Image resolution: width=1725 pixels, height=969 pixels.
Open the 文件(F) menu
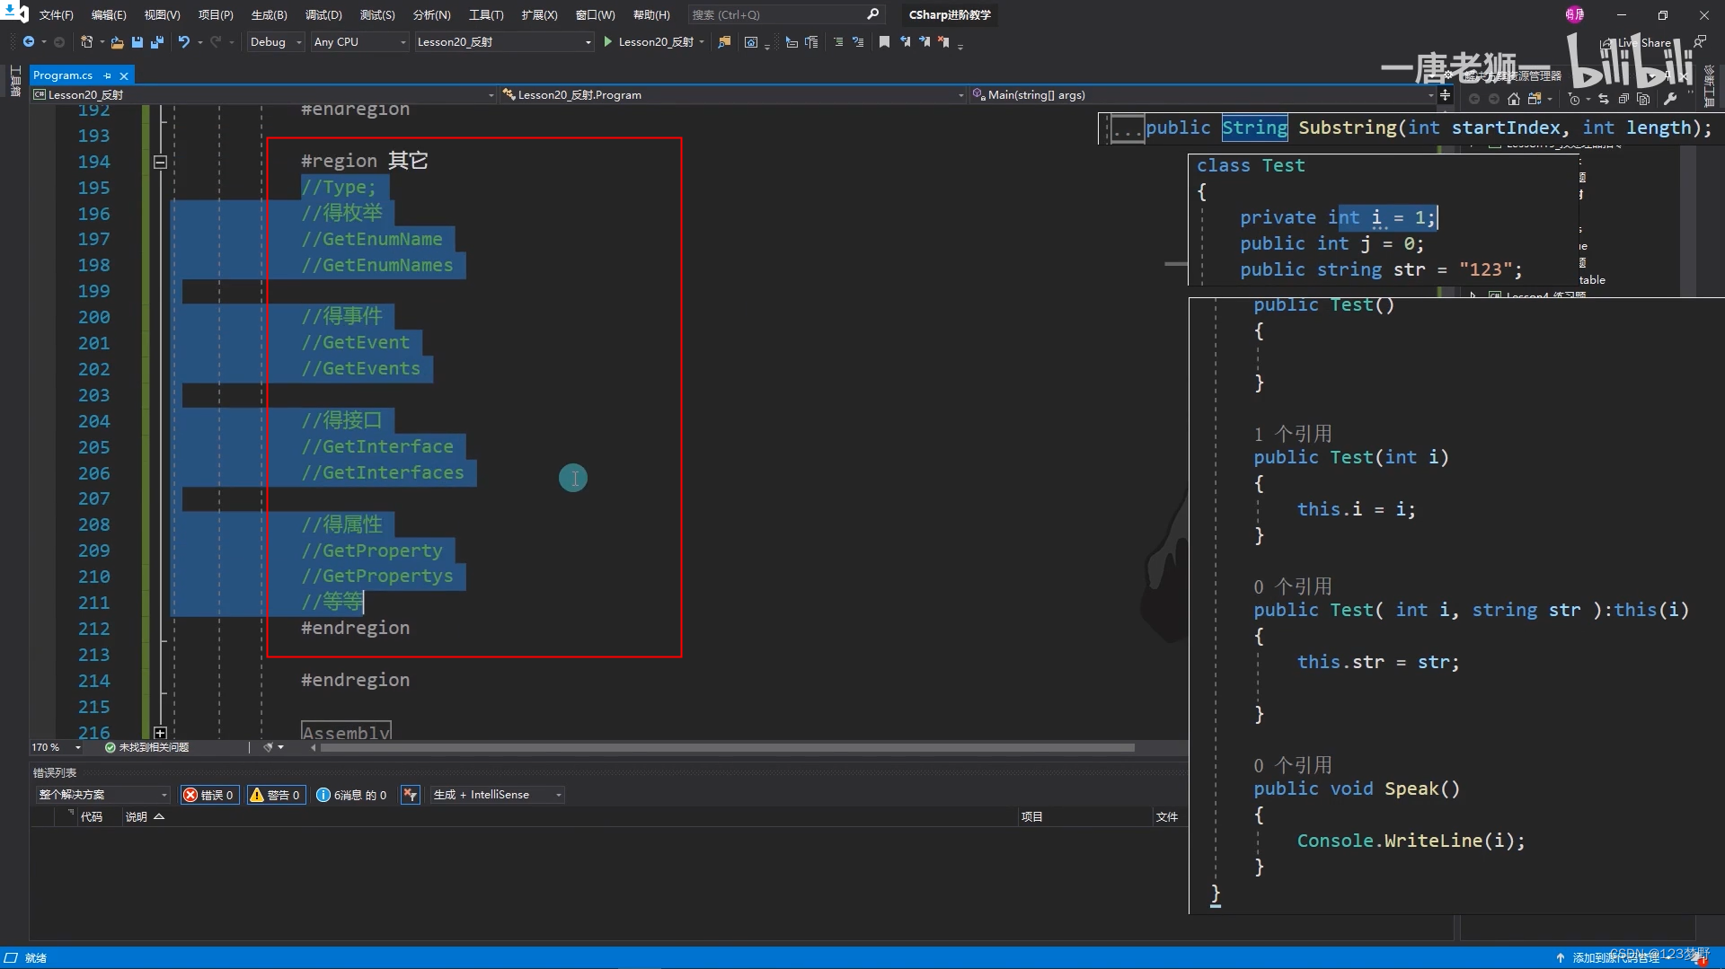(56, 14)
